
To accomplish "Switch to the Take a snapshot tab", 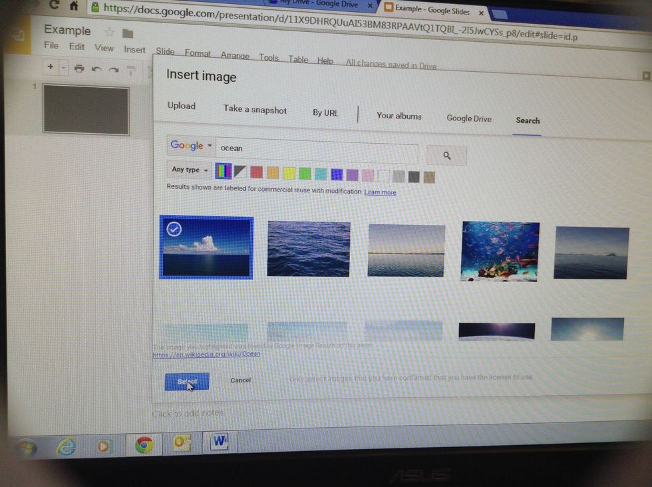I will click(x=255, y=109).
